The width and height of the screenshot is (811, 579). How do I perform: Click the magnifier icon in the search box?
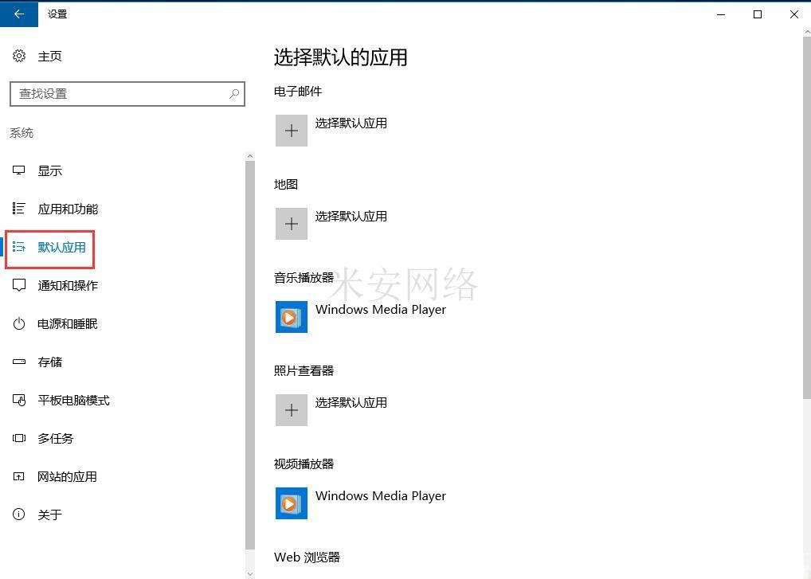(234, 93)
